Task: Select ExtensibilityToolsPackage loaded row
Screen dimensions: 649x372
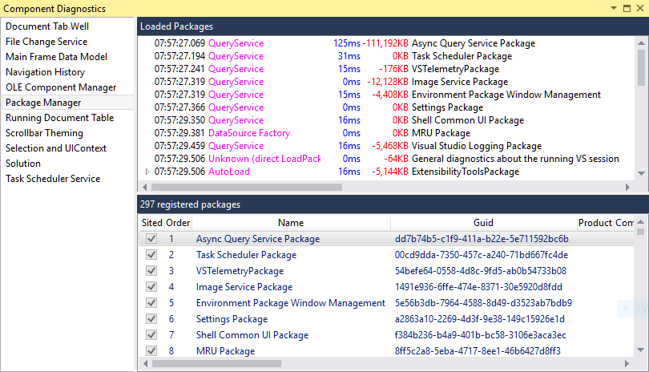Action: pyautogui.click(x=386, y=172)
